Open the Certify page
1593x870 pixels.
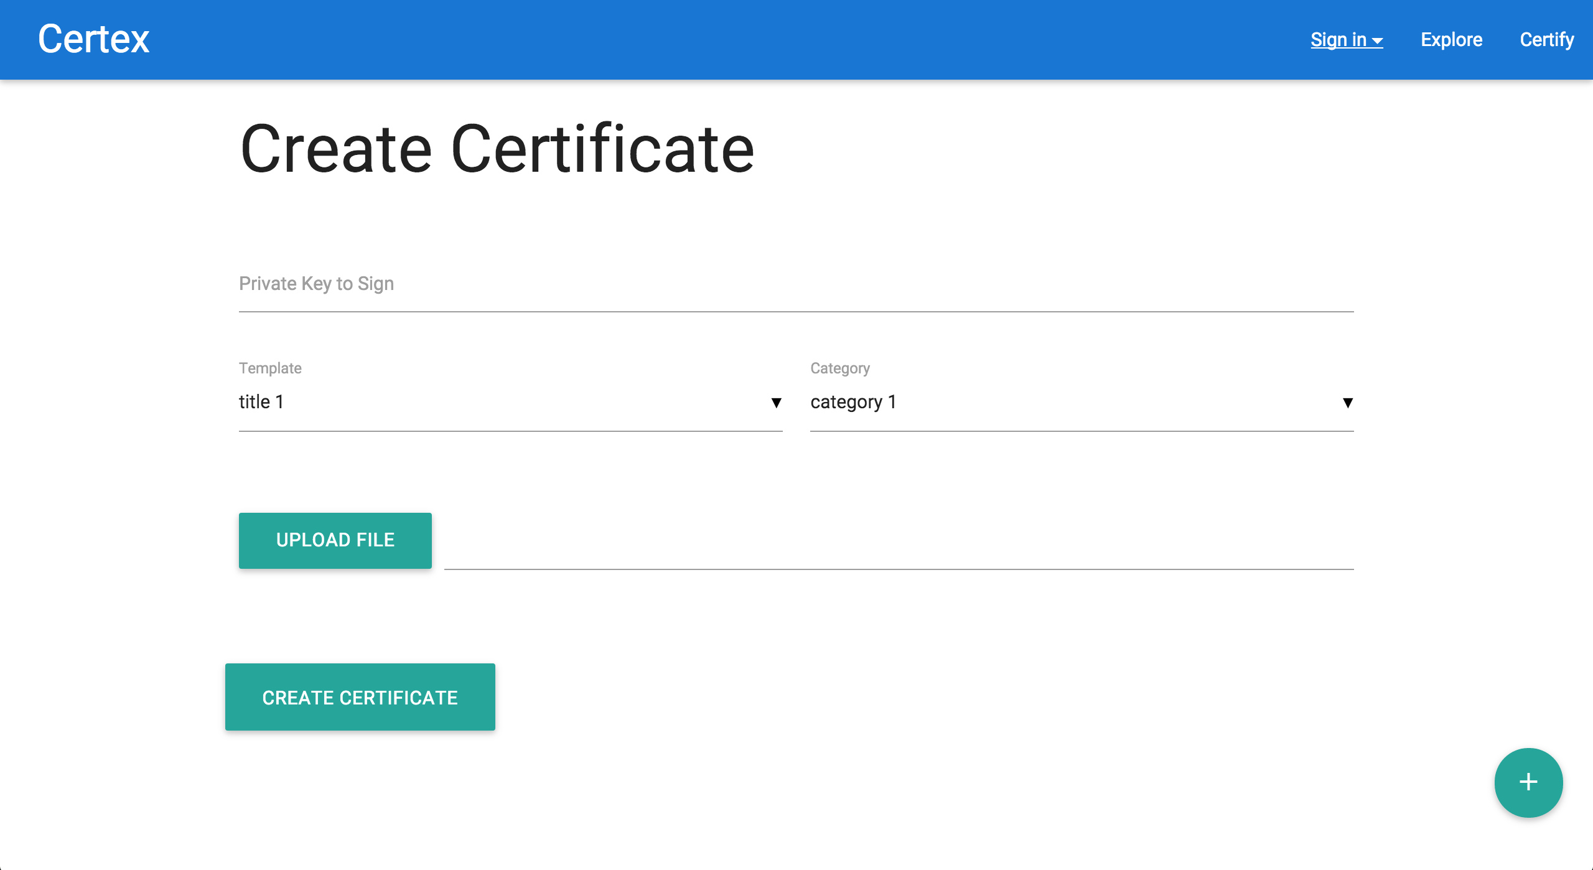[x=1546, y=40]
